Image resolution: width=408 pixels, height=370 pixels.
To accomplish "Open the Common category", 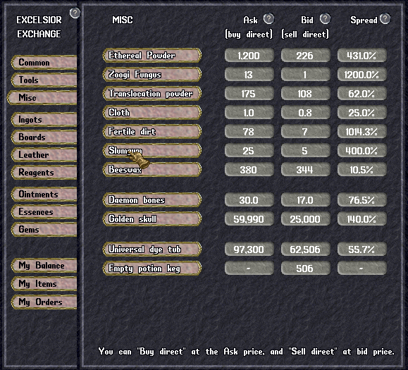I will click(x=44, y=63).
